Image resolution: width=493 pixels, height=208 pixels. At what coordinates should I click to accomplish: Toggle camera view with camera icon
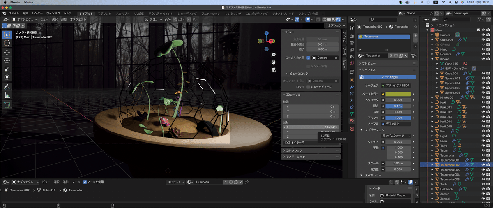click(273, 69)
